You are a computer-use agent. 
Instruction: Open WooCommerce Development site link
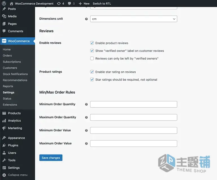[x=34, y=4]
